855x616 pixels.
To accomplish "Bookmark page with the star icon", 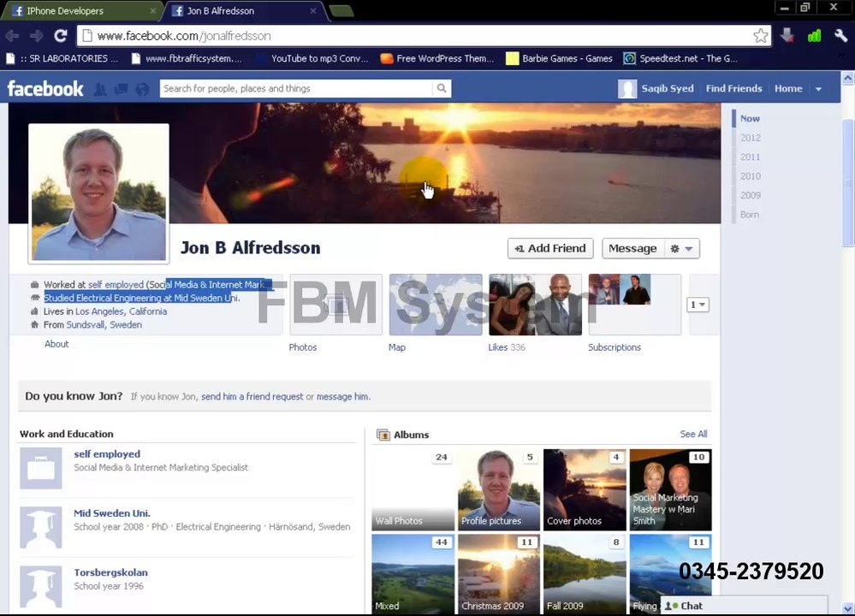I will [x=761, y=36].
